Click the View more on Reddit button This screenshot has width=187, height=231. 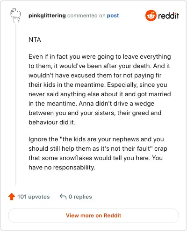click(93, 216)
